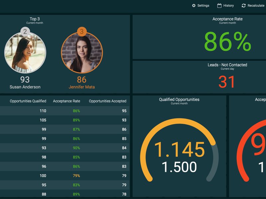Click the 86% rate in the 110 row
The height and width of the screenshot is (199, 266).
pos(76,111)
